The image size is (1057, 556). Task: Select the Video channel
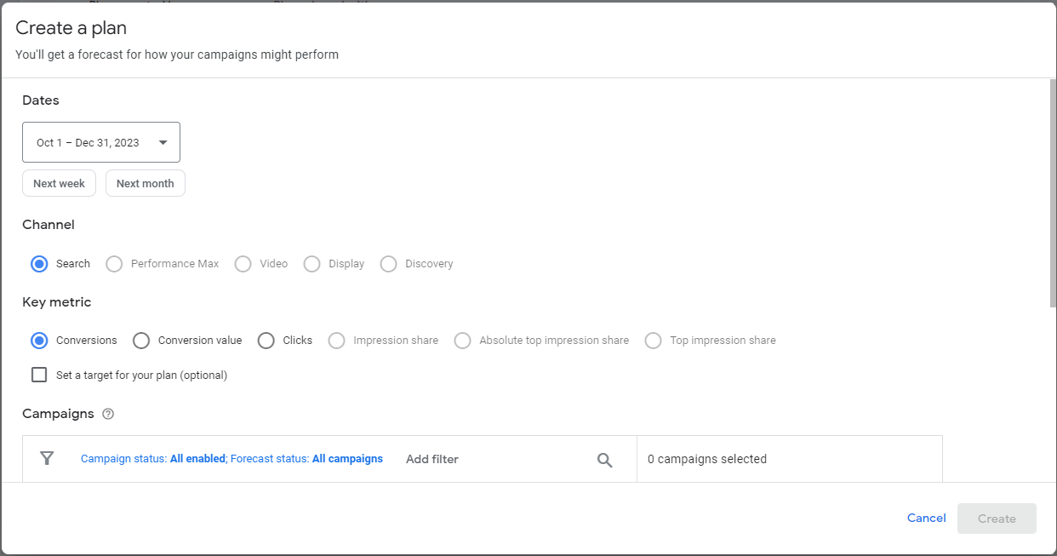point(243,263)
